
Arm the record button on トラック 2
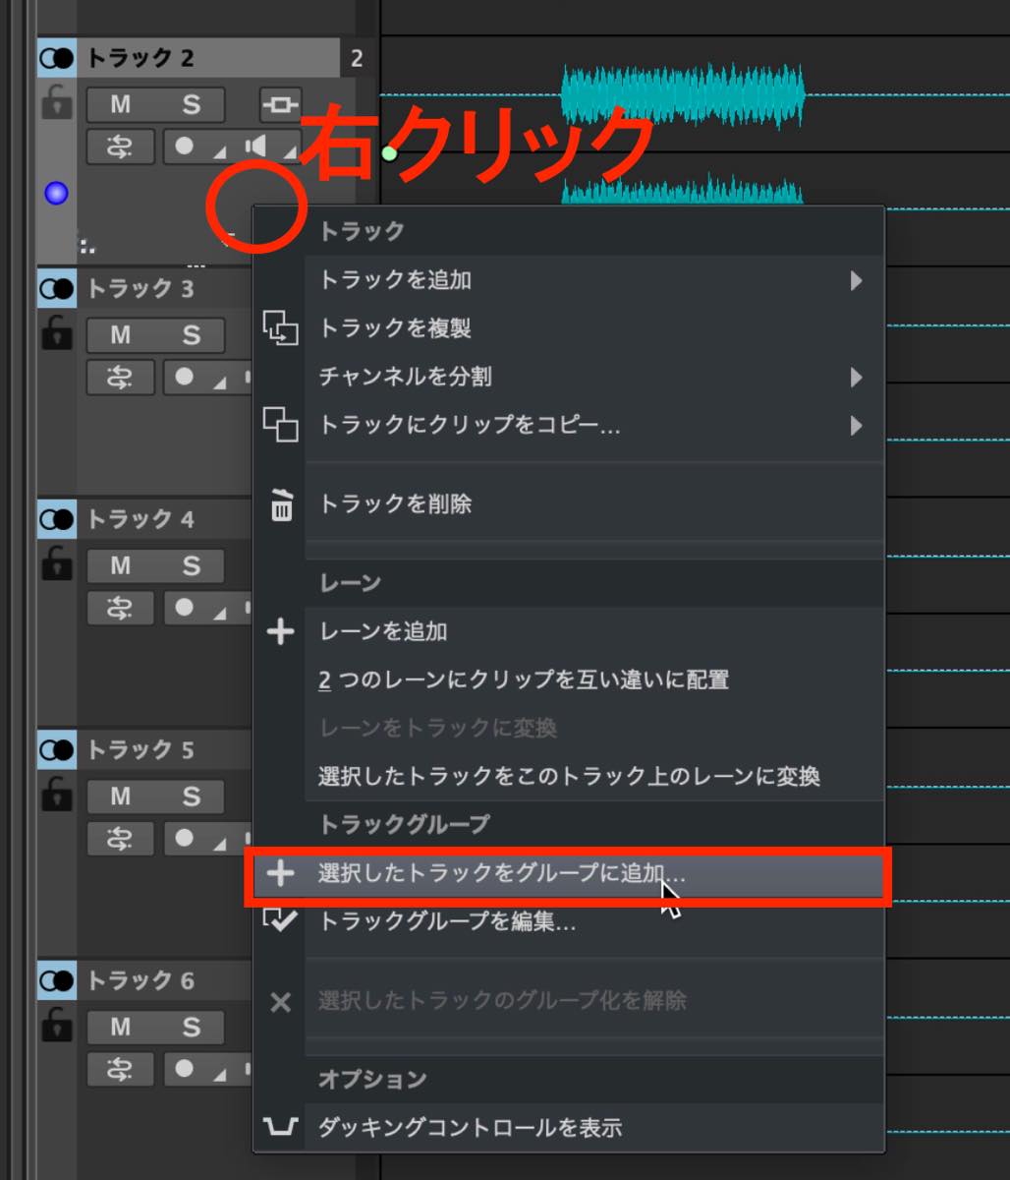[185, 147]
